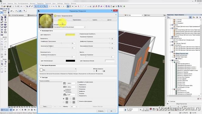Click the texture horizontal size input field
Viewport: 202px width, 114px height.
point(71,83)
